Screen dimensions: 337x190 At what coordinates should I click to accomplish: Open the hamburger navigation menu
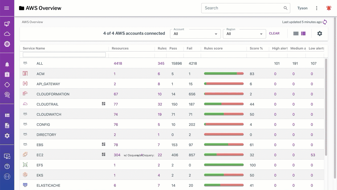7,8
